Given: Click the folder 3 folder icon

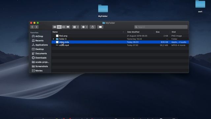Looking at the screenshot, I should tap(57, 39).
